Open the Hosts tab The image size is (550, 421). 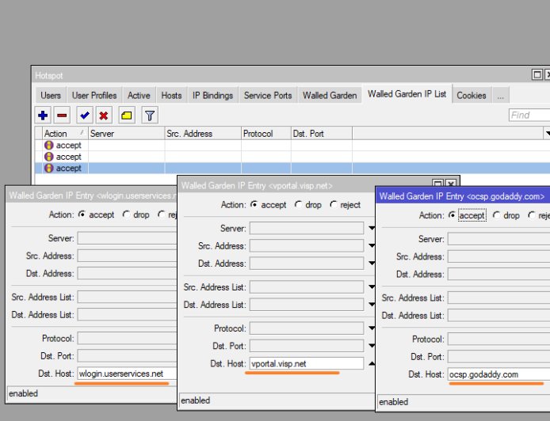click(x=171, y=95)
